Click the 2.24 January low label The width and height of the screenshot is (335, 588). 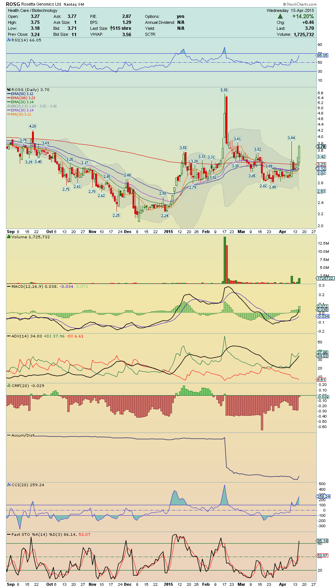point(165,216)
